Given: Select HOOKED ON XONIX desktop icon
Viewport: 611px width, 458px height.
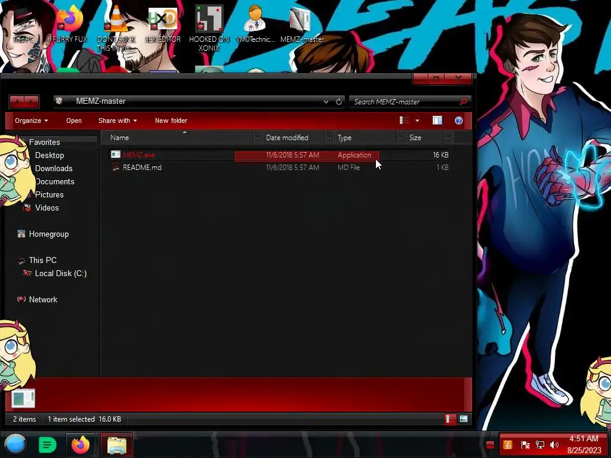Looking at the screenshot, I should pyautogui.click(x=209, y=29).
